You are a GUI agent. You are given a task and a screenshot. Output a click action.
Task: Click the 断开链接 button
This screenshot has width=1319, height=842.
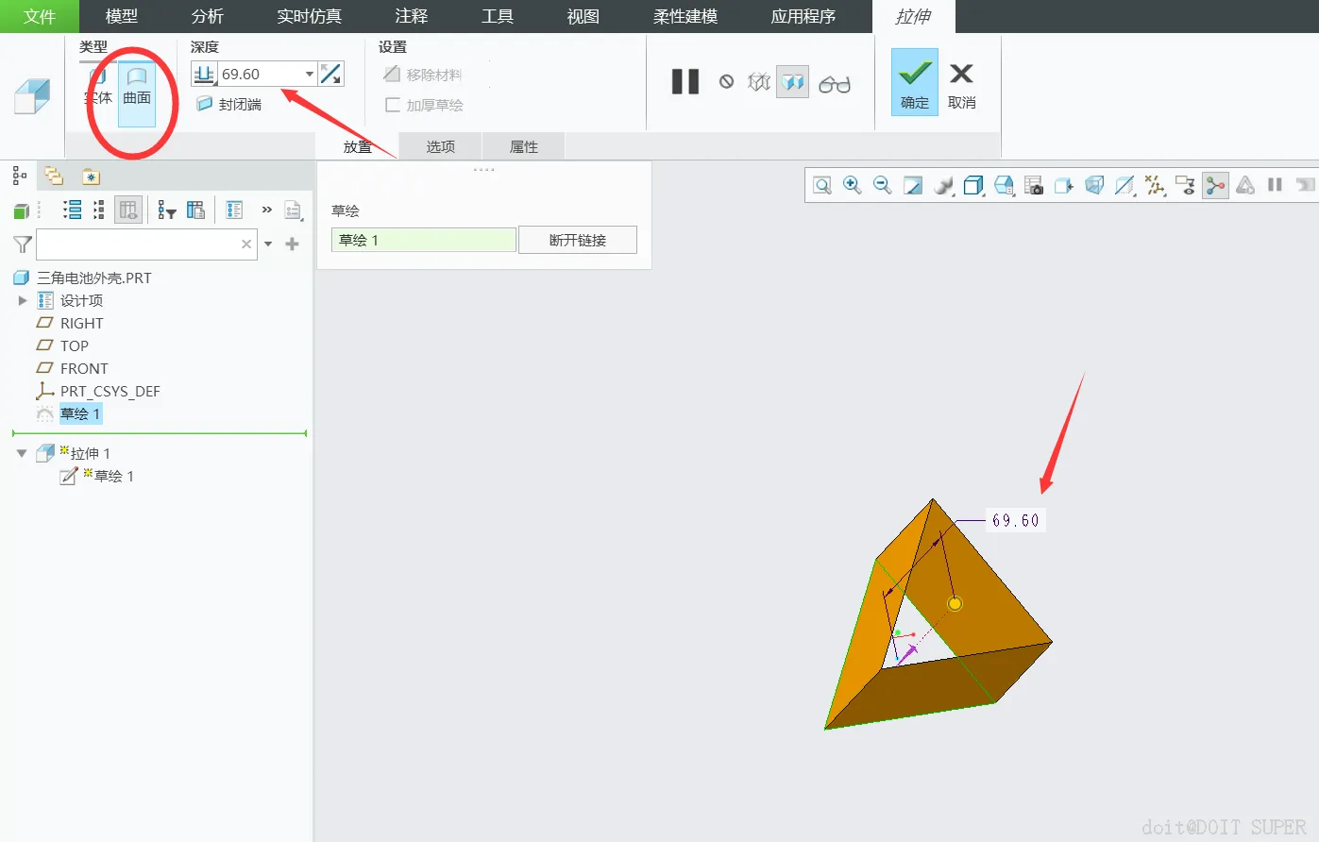(x=578, y=240)
